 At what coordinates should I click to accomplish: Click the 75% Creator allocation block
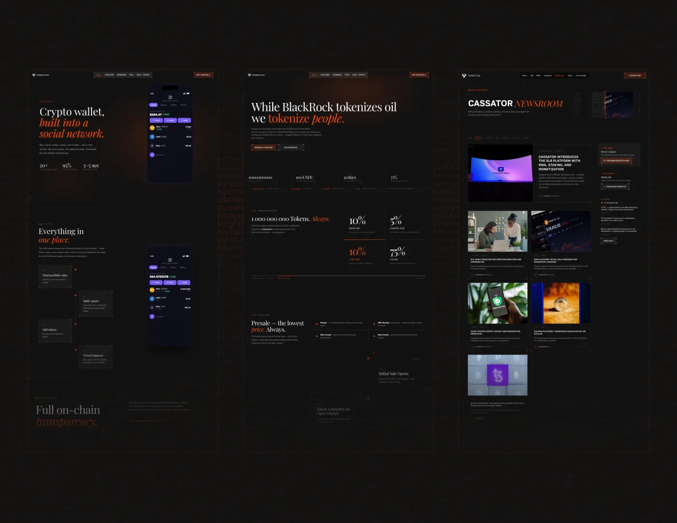pyautogui.click(x=405, y=256)
